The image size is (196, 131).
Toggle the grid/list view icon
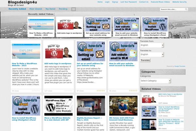pos(73,9)
